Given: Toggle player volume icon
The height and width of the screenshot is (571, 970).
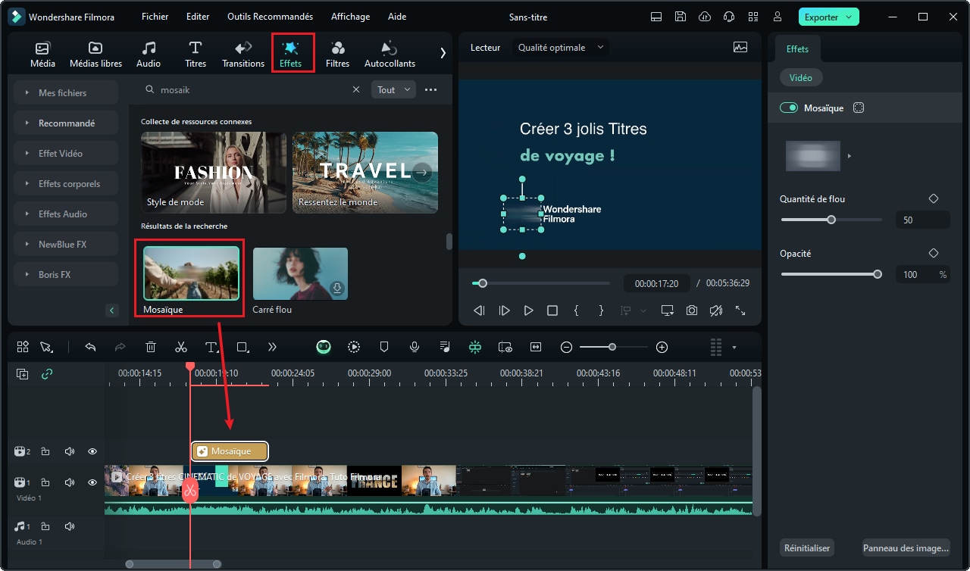Looking at the screenshot, I should [x=716, y=310].
